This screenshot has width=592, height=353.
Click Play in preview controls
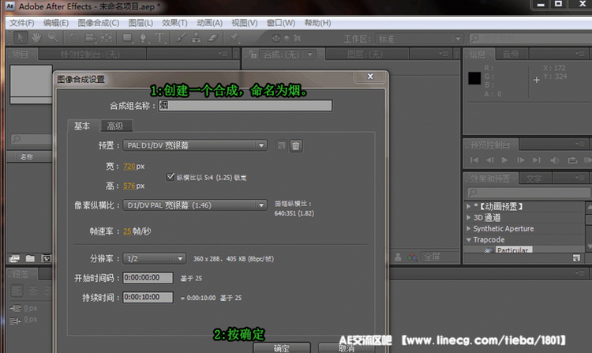coord(505,160)
